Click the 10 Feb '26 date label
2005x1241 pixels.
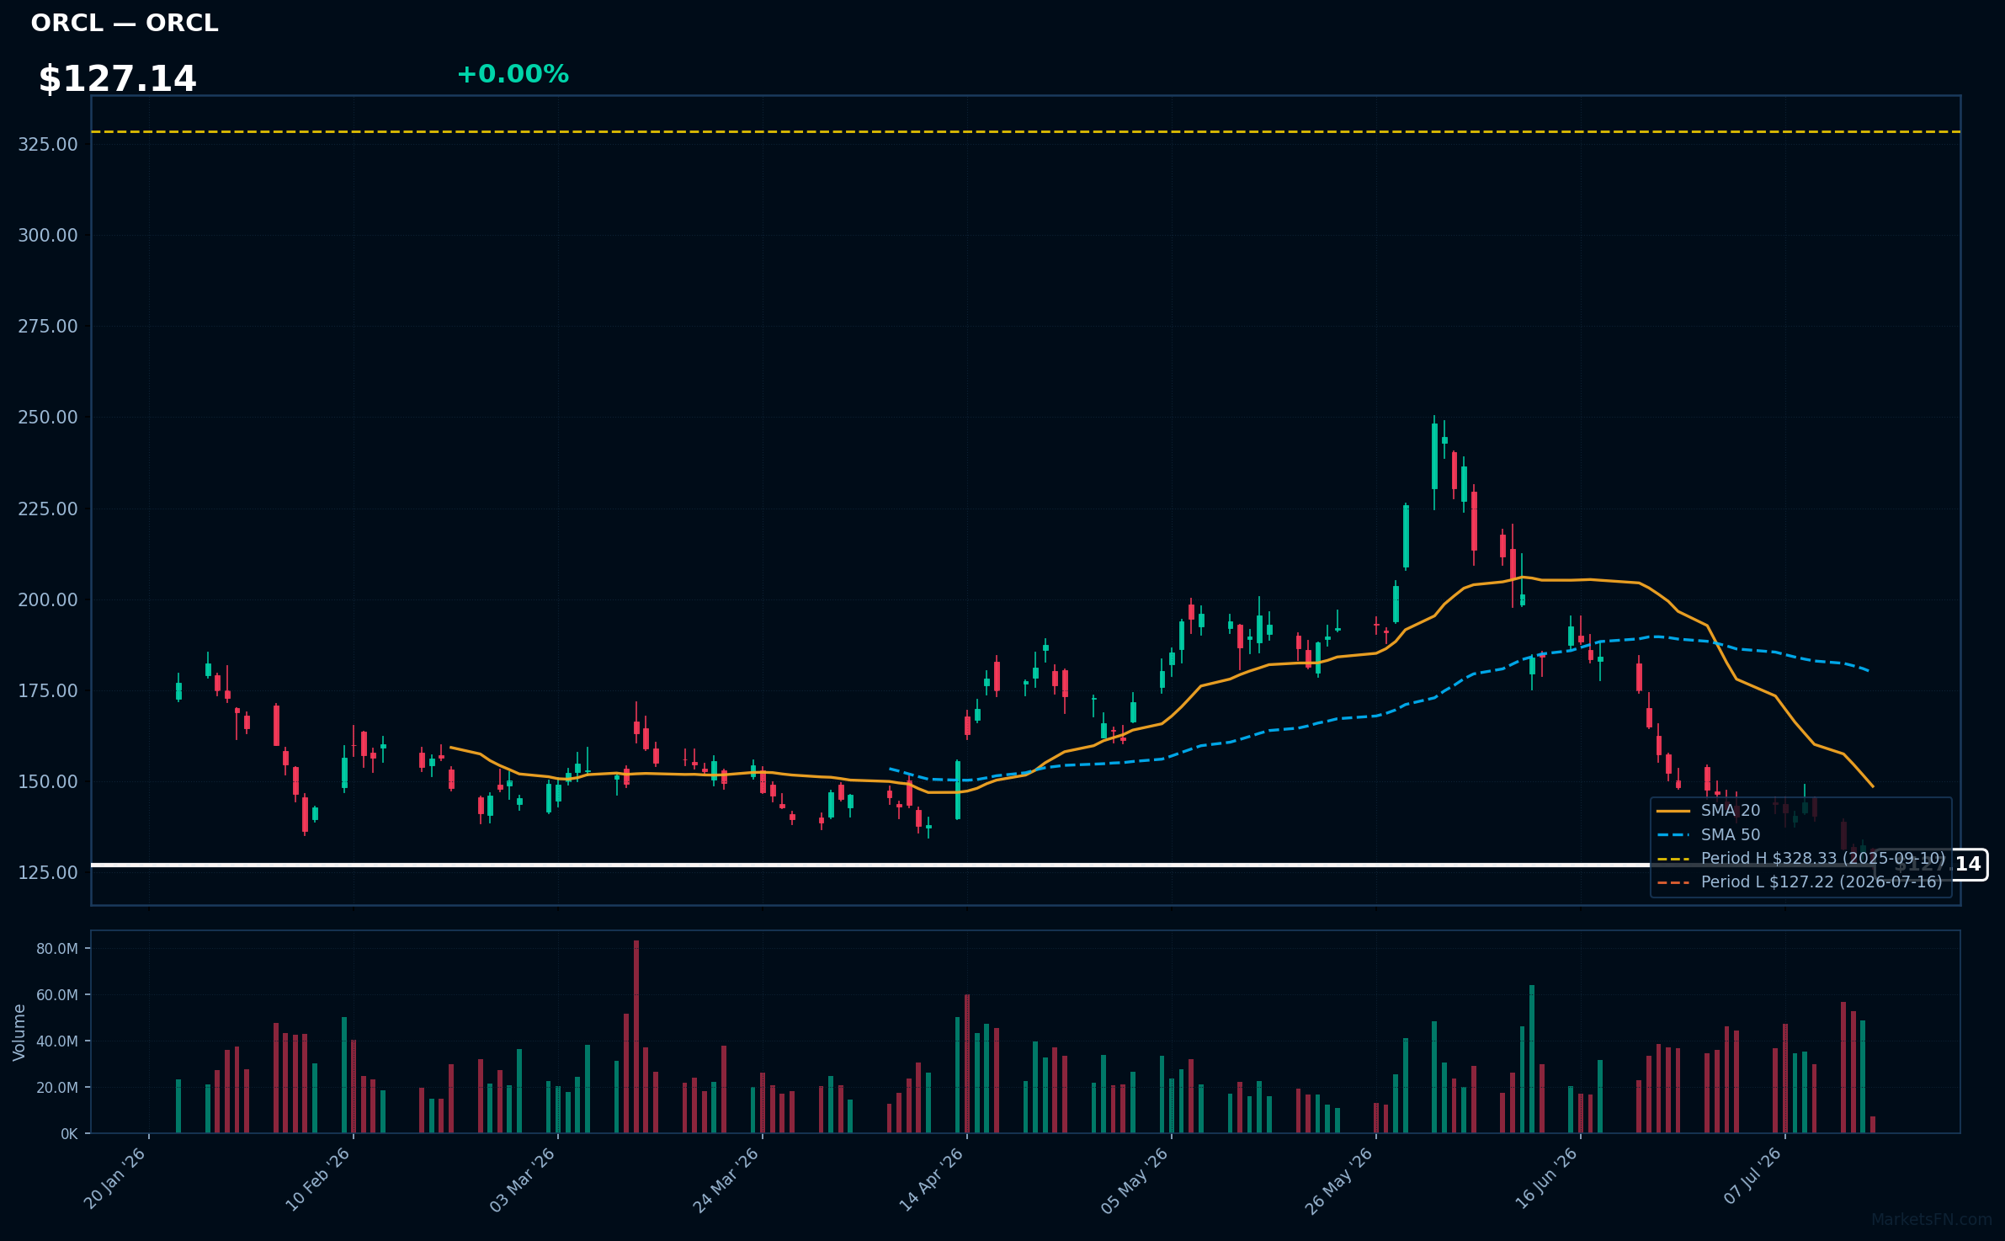tap(318, 1179)
